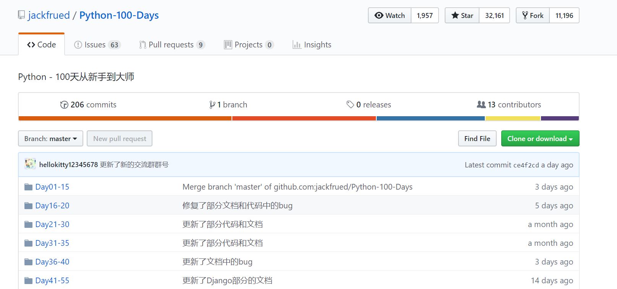Click the contributors people icon
Image resolution: width=617 pixels, height=289 pixels.
(x=481, y=105)
